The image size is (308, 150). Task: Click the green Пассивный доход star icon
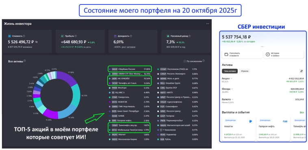pyautogui.click(x=168, y=36)
